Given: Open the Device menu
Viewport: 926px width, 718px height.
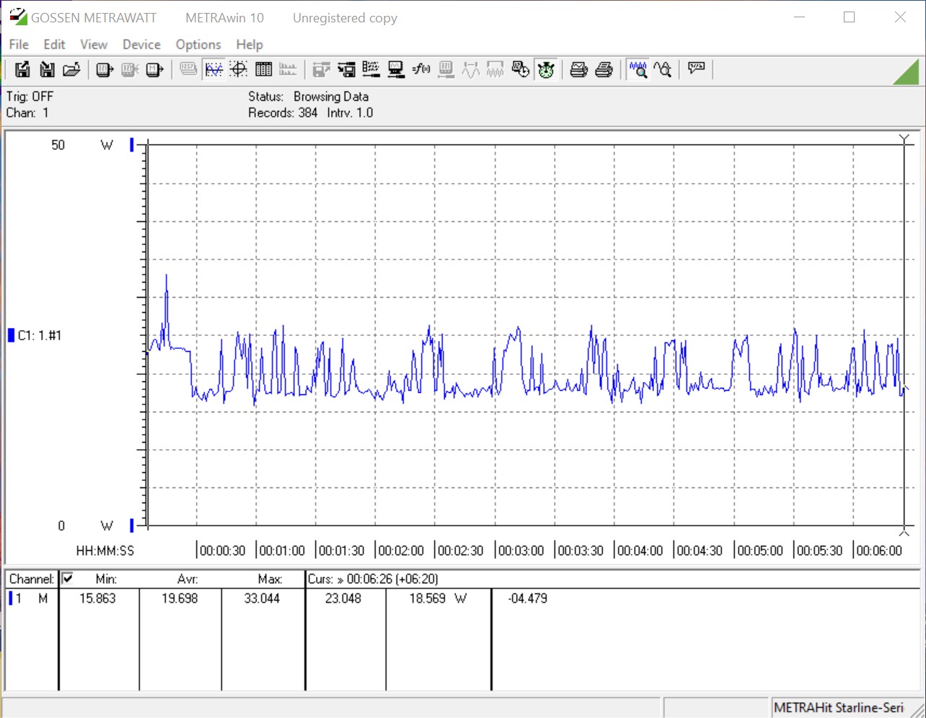Looking at the screenshot, I should tap(141, 45).
